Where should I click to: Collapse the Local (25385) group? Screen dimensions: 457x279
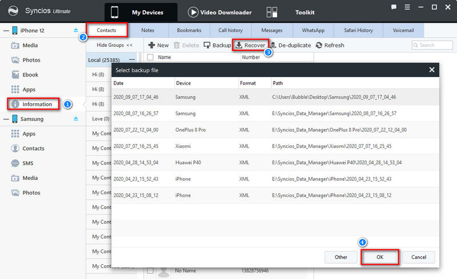click(x=132, y=60)
